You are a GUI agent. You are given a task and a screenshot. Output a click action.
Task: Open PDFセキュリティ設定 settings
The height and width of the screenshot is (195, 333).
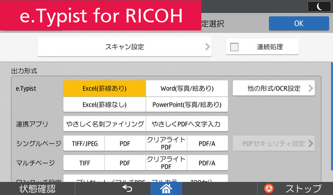(x=273, y=143)
